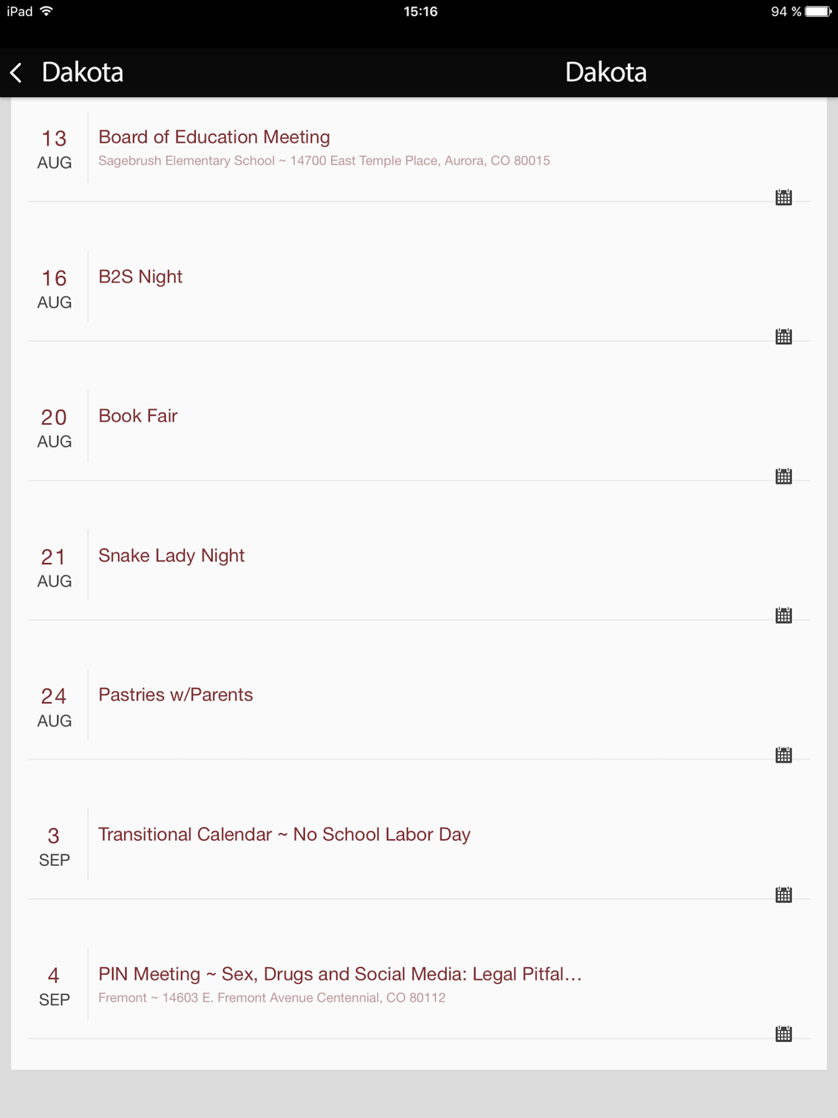Add Snake Lady Night to calendar
The width and height of the screenshot is (838, 1118).
784,616
